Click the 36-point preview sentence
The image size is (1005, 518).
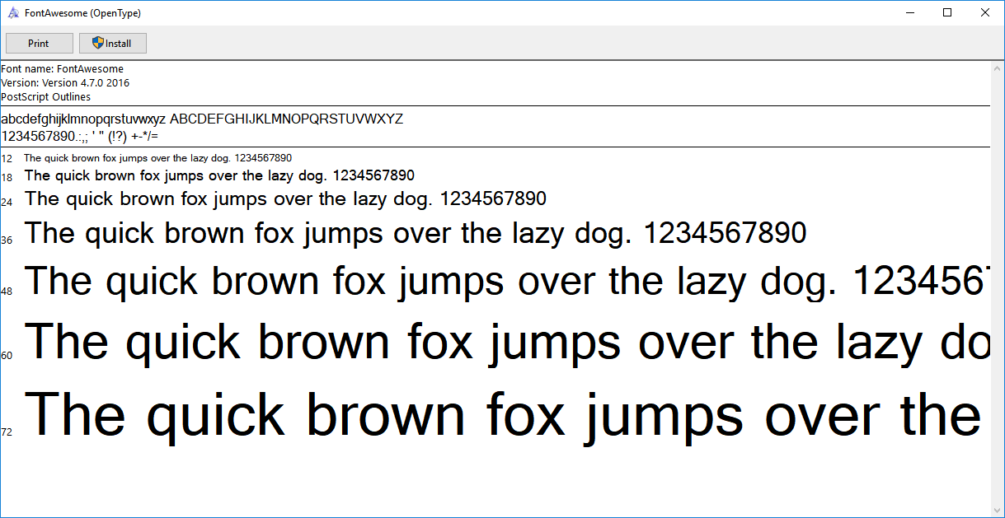point(412,232)
